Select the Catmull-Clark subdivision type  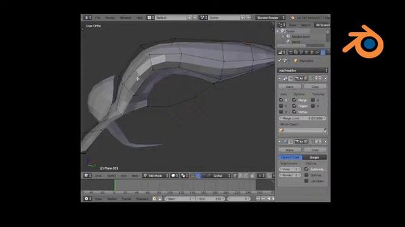coord(290,157)
